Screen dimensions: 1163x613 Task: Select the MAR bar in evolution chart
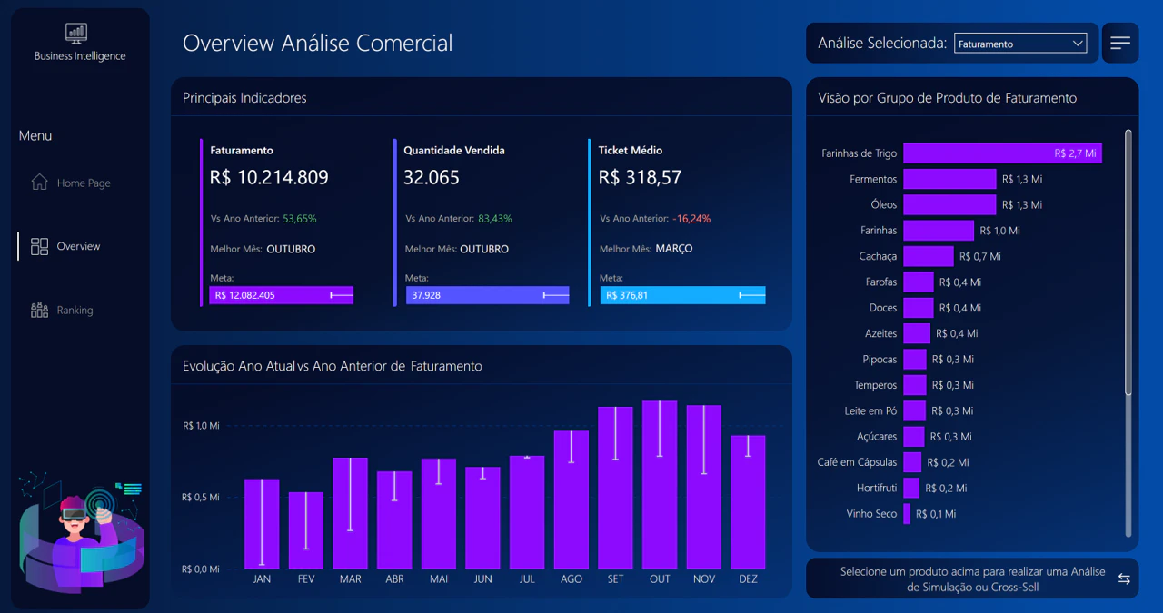pos(351,513)
